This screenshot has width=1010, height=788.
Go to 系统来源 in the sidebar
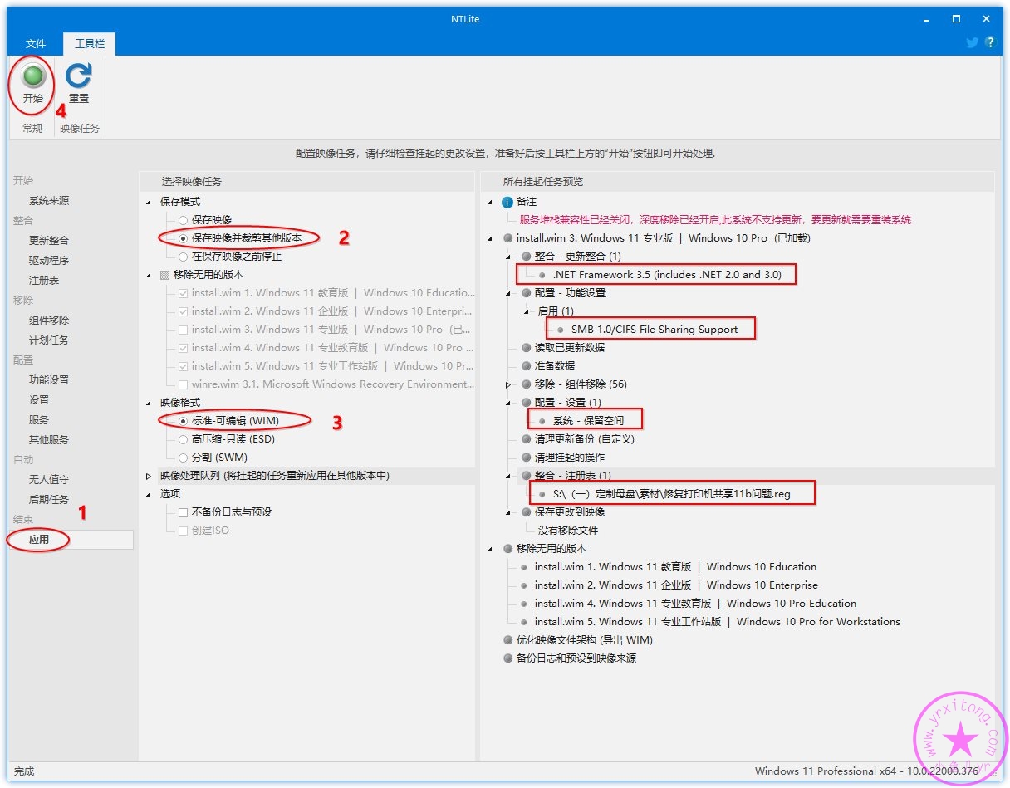tap(49, 201)
